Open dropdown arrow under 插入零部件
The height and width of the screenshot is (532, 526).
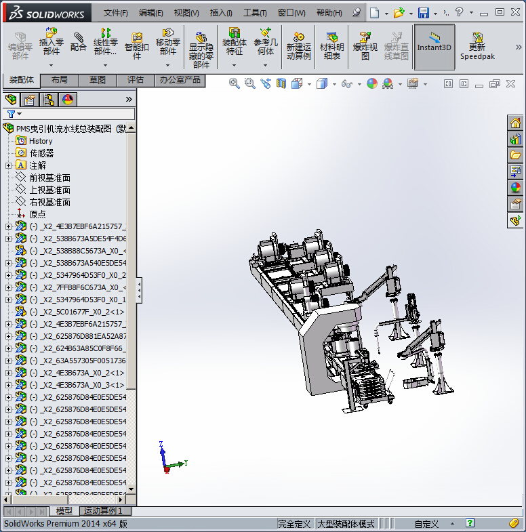52,65
